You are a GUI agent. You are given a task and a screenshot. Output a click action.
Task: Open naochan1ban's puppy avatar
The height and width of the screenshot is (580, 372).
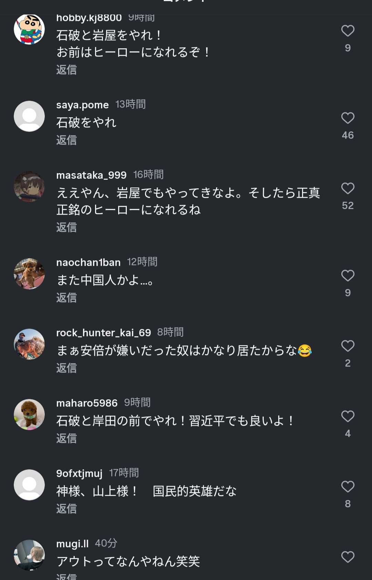coord(29,274)
